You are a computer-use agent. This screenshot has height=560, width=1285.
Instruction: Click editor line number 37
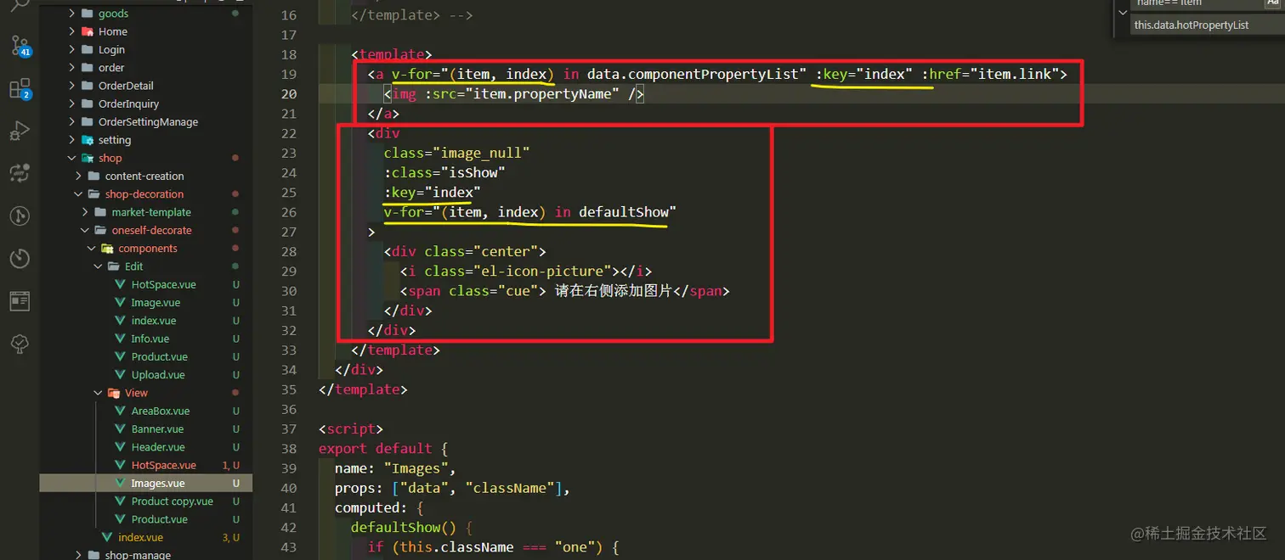(x=288, y=429)
